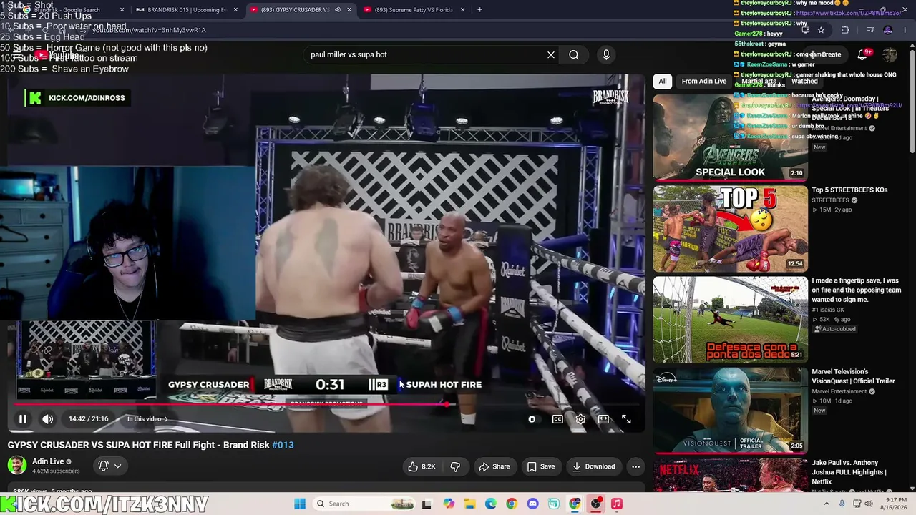Open VisionQuest Official Trailer video title

[853, 376]
